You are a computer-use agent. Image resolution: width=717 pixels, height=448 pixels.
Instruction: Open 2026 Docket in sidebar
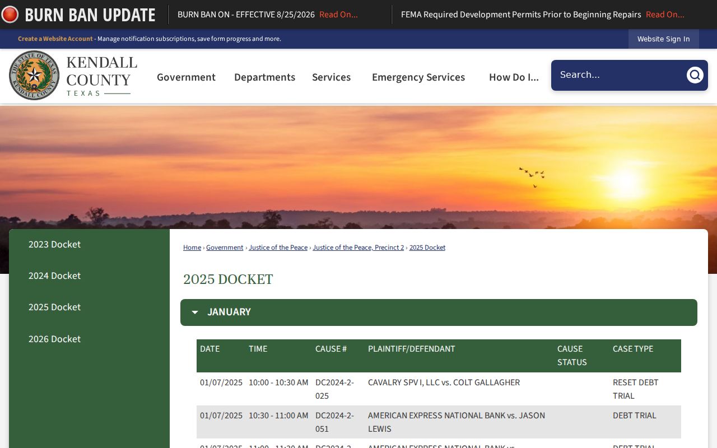point(54,339)
